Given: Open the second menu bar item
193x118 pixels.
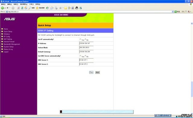Looking at the screenshot, I should click(x=9, y=4).
